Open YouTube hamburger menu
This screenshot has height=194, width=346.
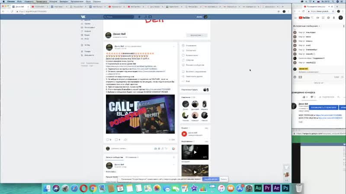pyautogui.click(x=295, y=18)
